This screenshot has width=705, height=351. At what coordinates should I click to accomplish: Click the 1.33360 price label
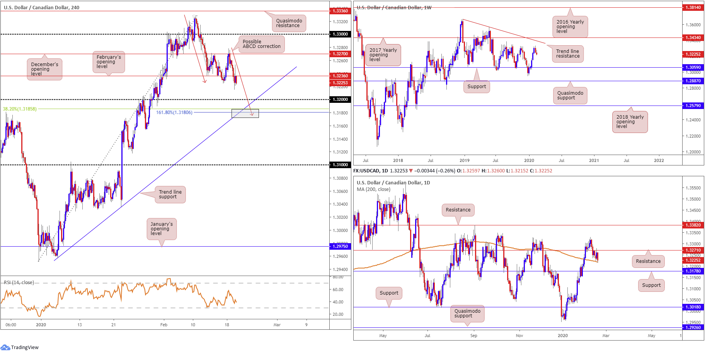[340, 11]
